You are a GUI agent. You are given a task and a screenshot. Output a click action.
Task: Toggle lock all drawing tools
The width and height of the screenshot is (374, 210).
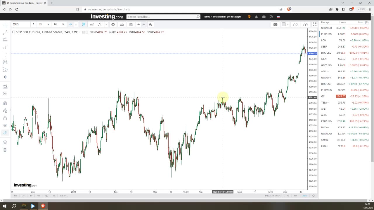tap(5, 118)
